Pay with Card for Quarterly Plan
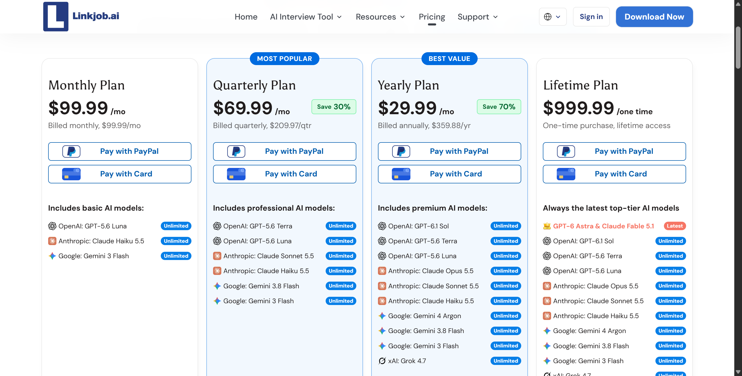The width and height of the screenshot is (742, 376). [x=284, y=174]
